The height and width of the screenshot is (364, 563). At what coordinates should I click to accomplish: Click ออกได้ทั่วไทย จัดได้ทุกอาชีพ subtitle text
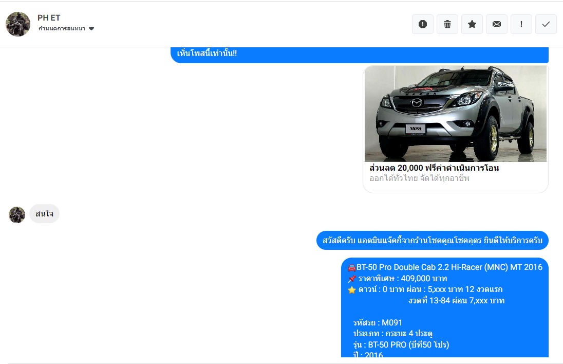click(x=419, y=178)
